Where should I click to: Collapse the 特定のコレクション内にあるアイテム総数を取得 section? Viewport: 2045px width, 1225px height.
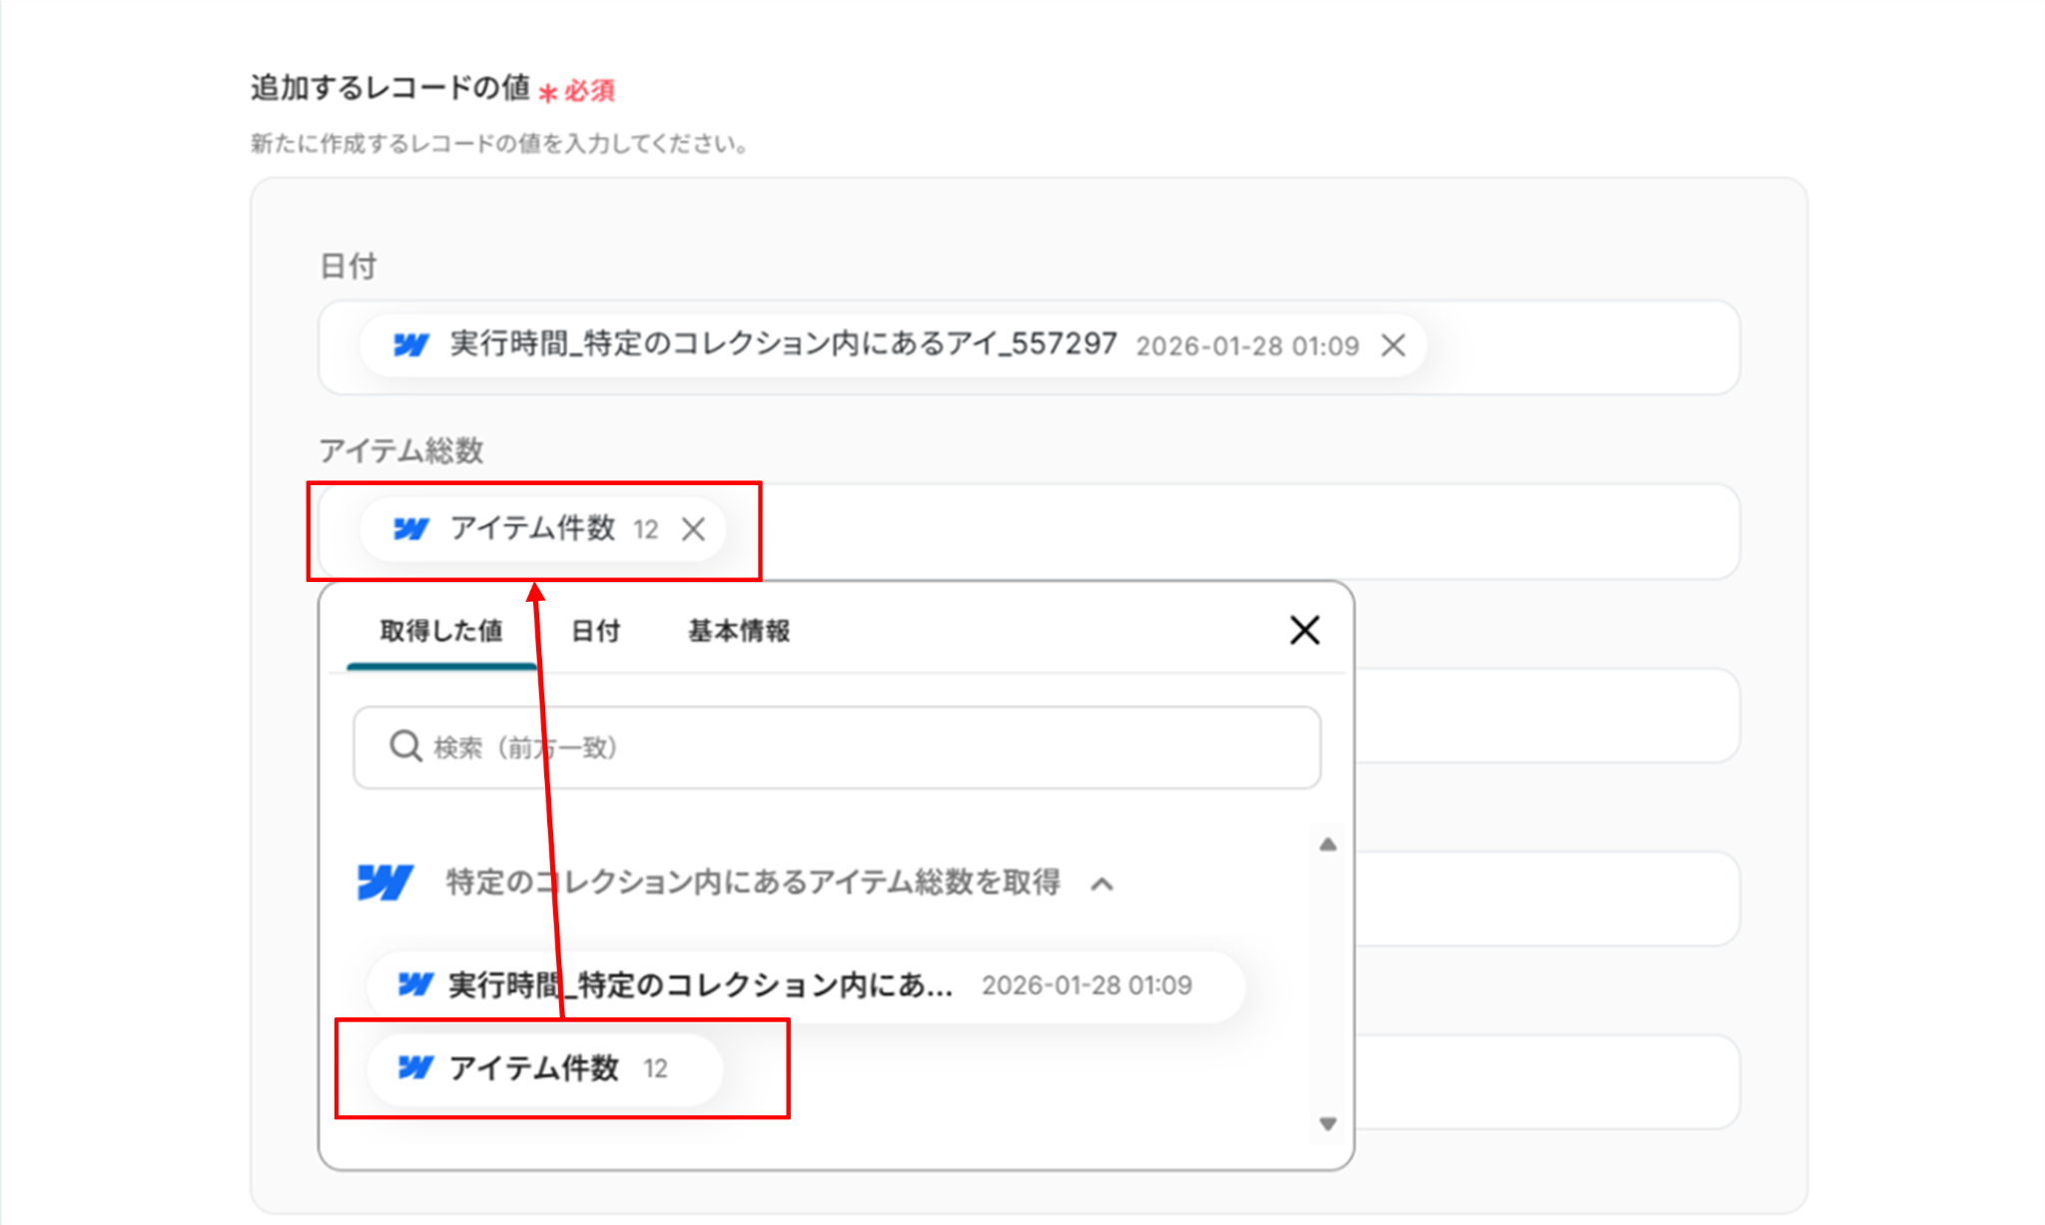(1101, 885)
